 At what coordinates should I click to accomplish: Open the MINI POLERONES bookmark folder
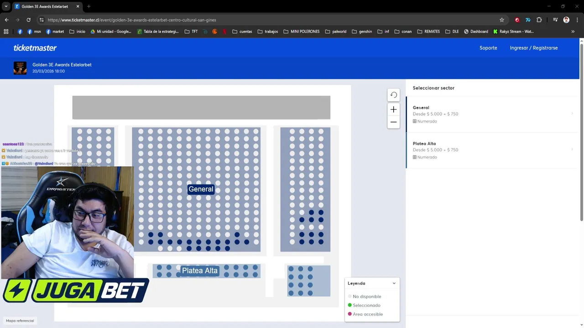[302, 31]
